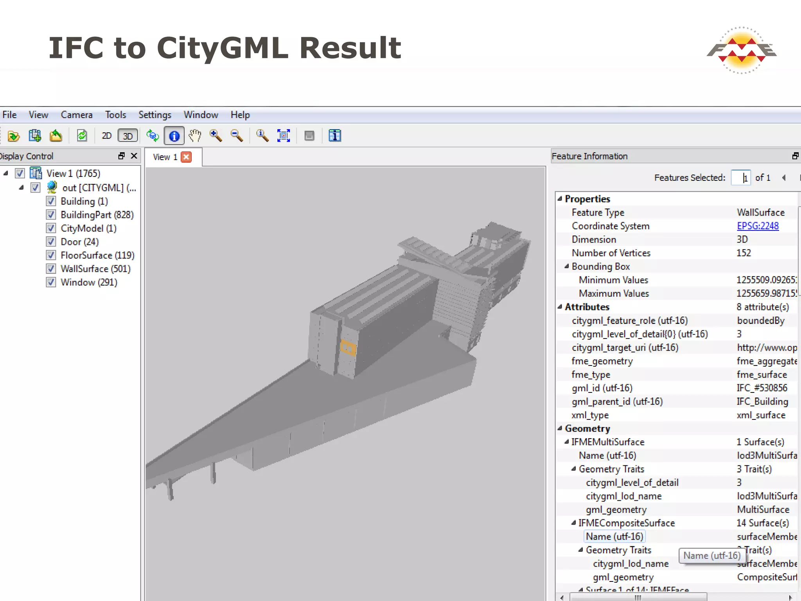Collapse the IFMECompositeSurface node
The height and width of the screenshot is (601, 801).
[574, 523]
